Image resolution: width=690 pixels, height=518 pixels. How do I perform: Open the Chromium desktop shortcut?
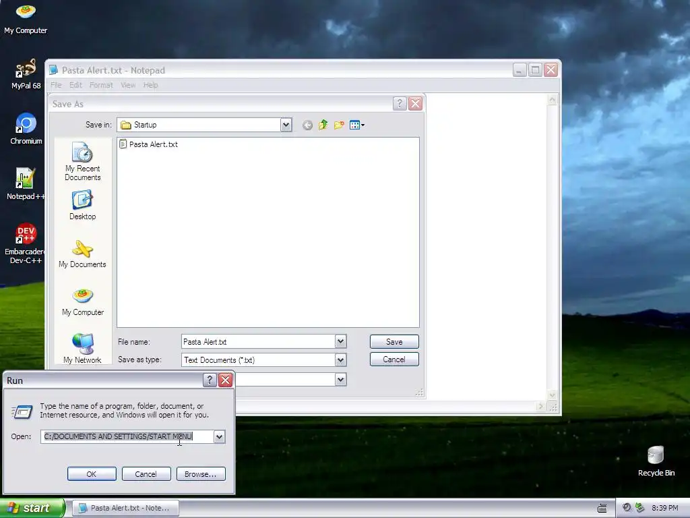(x=26, y=129)
